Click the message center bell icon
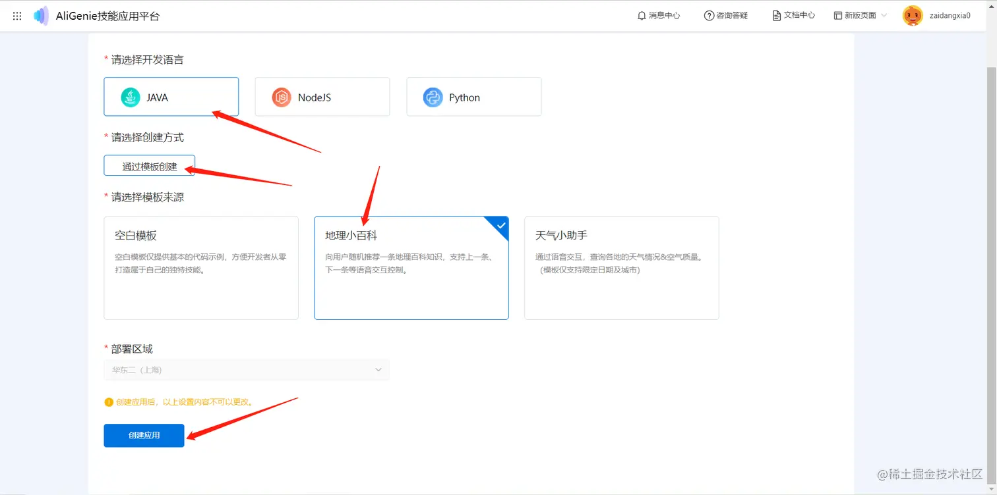997x495 pixels. point(642,15)
